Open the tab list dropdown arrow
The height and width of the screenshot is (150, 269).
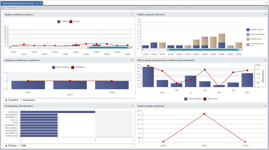pos(267,3)
